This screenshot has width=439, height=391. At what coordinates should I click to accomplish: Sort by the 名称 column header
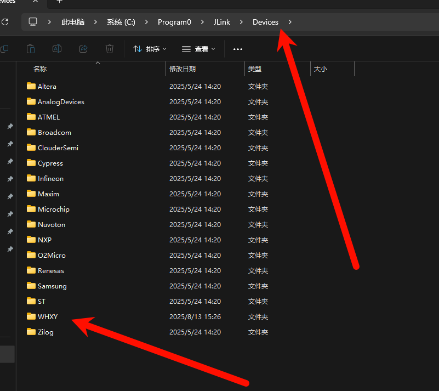(x=40, y=69)
